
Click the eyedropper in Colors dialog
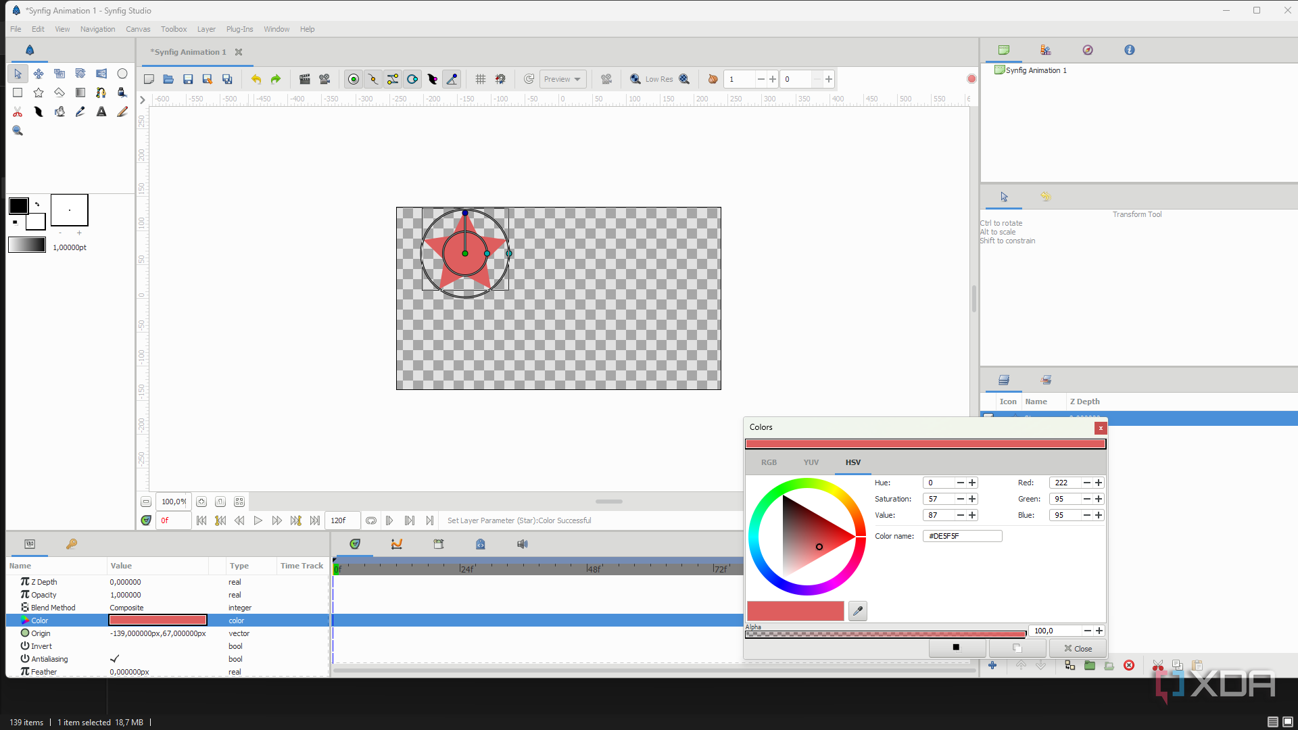click(858, 611)
